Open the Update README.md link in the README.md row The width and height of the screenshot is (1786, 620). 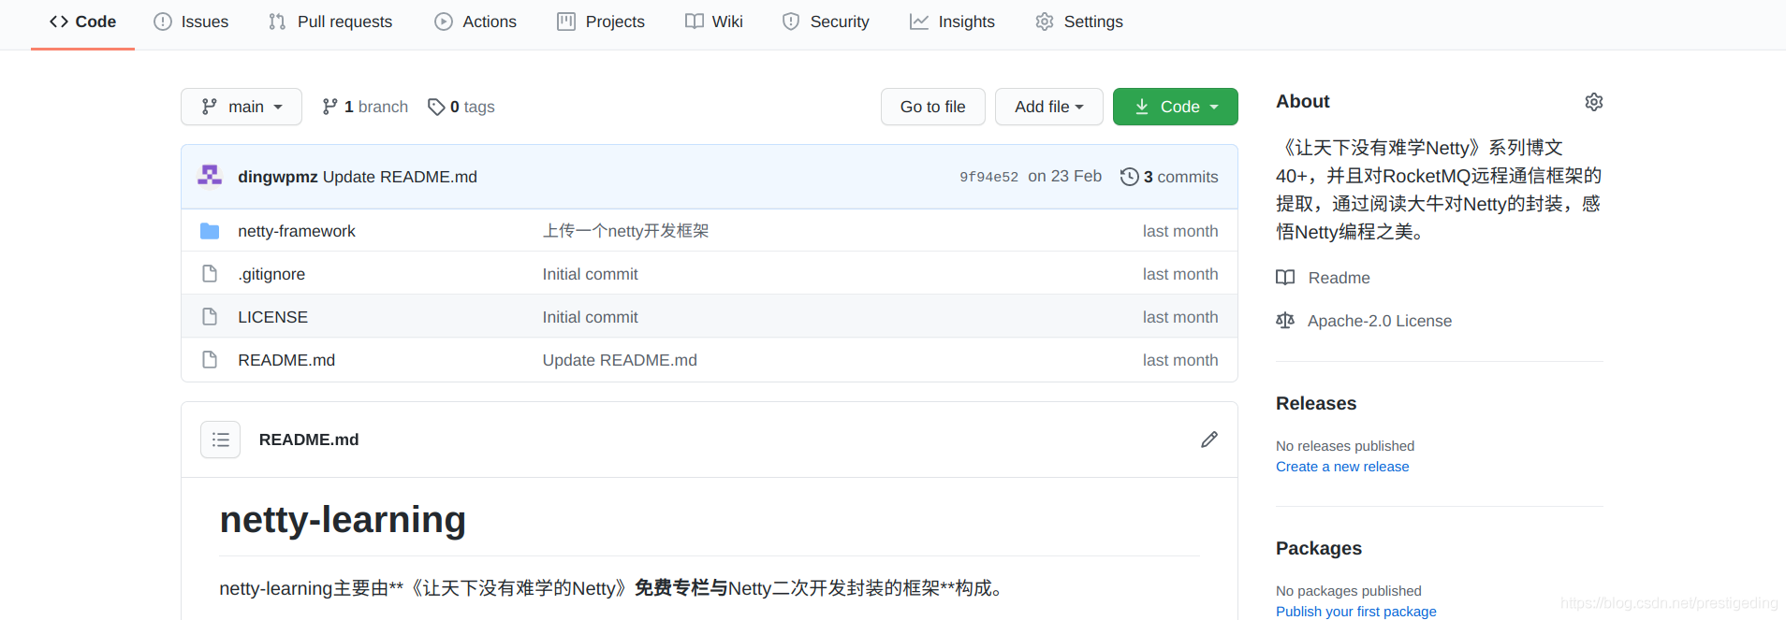coord(620,360)
